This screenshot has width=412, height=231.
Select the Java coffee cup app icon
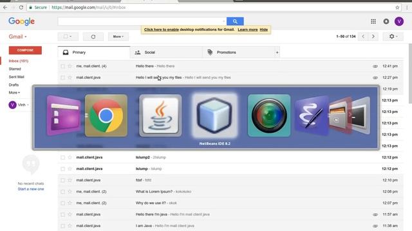(160, 116)
